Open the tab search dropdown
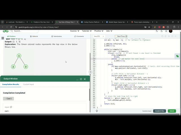Image resolution: width=181 pixels, height=135 pixels. click(x=3, y=22)
